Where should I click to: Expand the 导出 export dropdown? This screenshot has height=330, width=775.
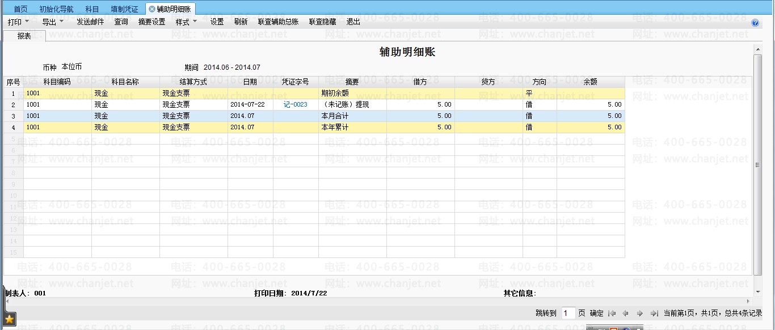[53, 22]
